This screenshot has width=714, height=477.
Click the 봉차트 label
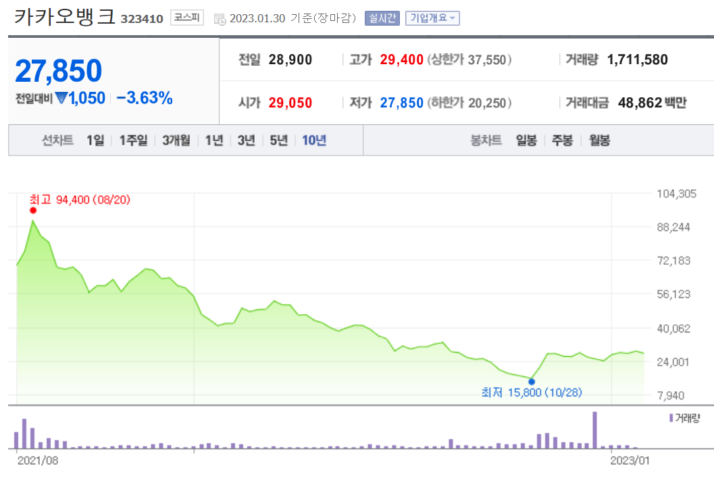[x=486, y=141]
